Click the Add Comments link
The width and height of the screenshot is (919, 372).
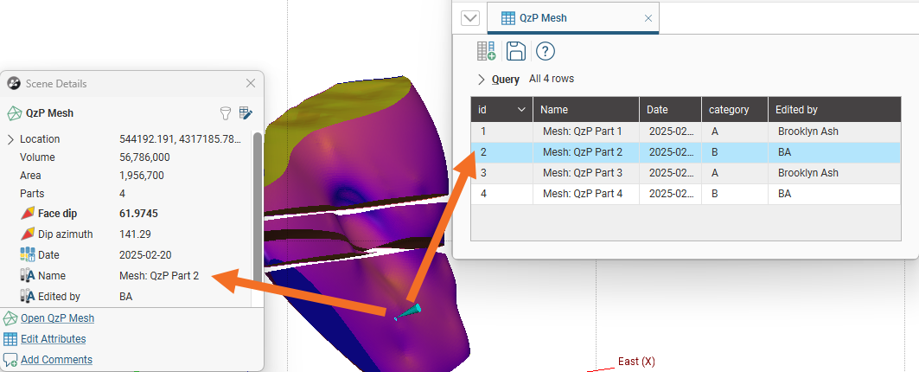coord(56,359)
